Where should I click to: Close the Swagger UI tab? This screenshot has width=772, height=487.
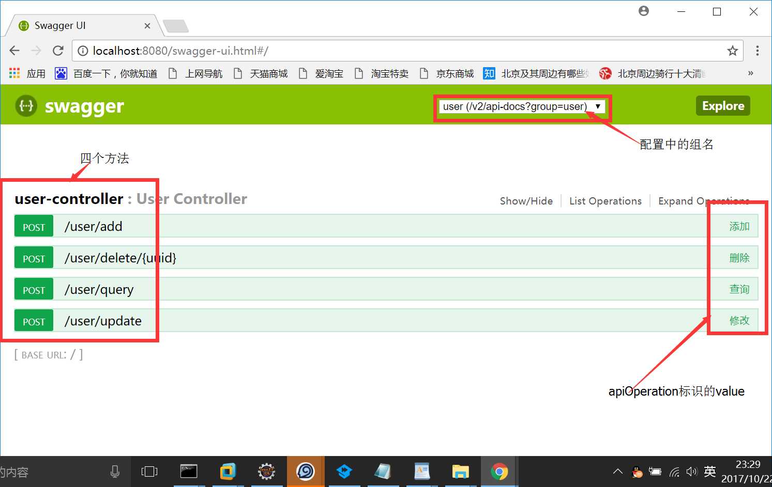tap(147, 26)
